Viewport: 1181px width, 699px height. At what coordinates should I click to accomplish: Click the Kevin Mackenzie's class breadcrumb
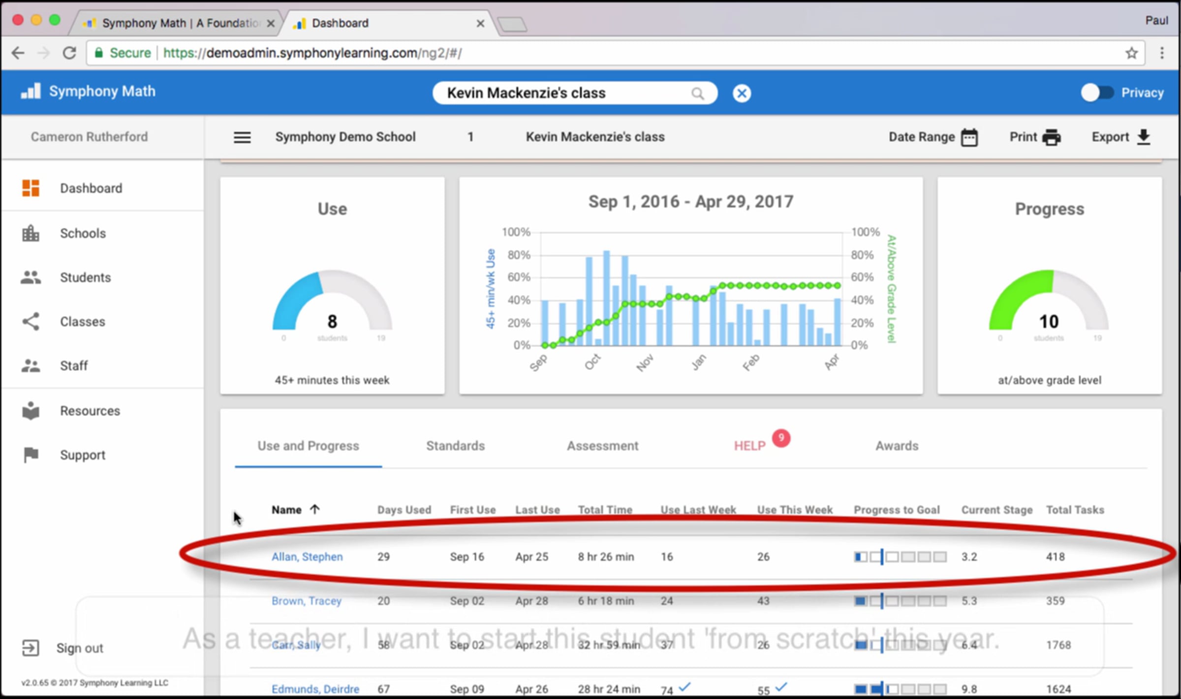(x=595, y=137)
